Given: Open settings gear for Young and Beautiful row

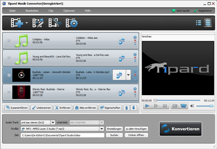Looking at the screenshot, I should pyautogui.click(x=135, y=55).
